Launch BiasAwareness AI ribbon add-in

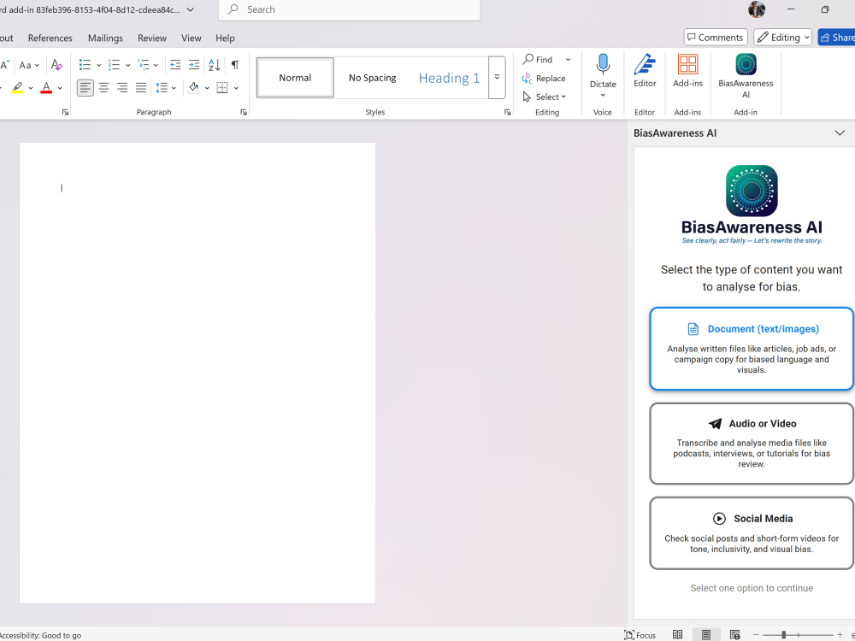coord(746,76)
